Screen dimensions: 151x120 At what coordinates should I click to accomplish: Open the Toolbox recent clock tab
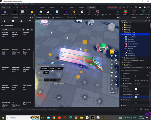click(21, 21)
